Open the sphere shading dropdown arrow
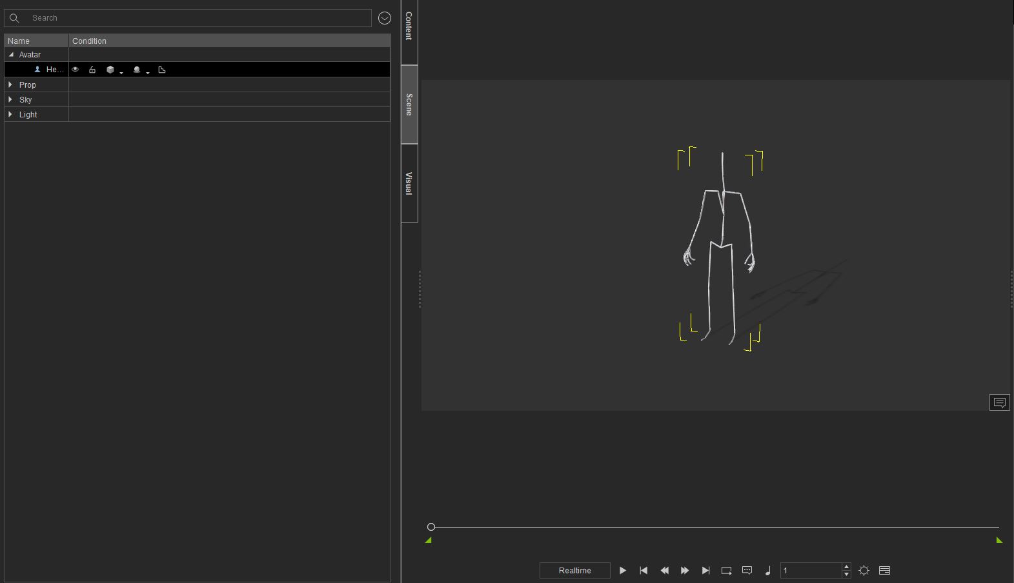 [x=148, y=72]
